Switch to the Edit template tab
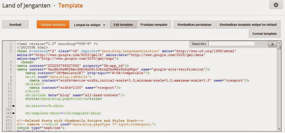The height and width of the screenshot is (133, 285). click(123, 25)
